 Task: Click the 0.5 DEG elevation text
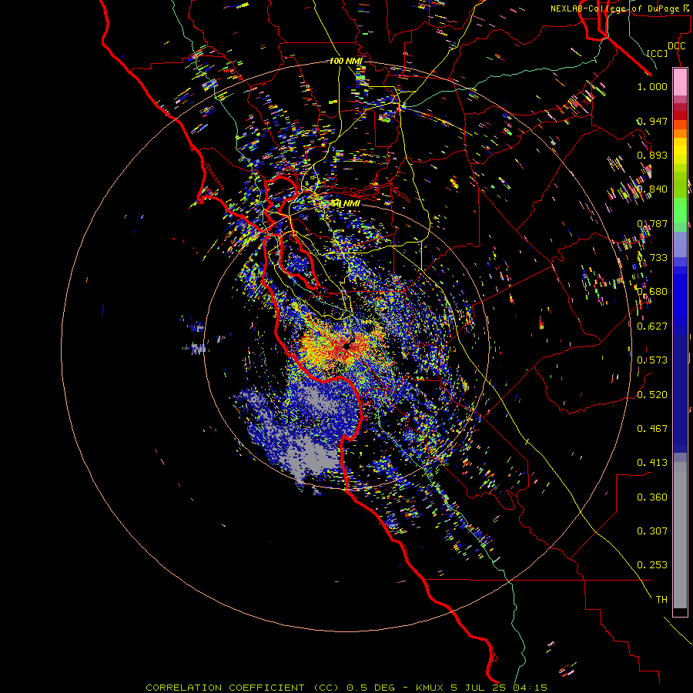pos(371,688)
